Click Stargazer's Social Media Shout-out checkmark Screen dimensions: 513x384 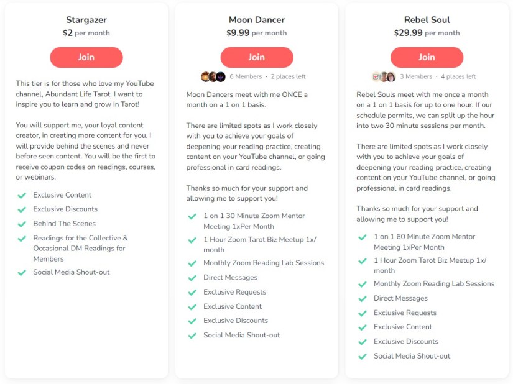[22, 272]
